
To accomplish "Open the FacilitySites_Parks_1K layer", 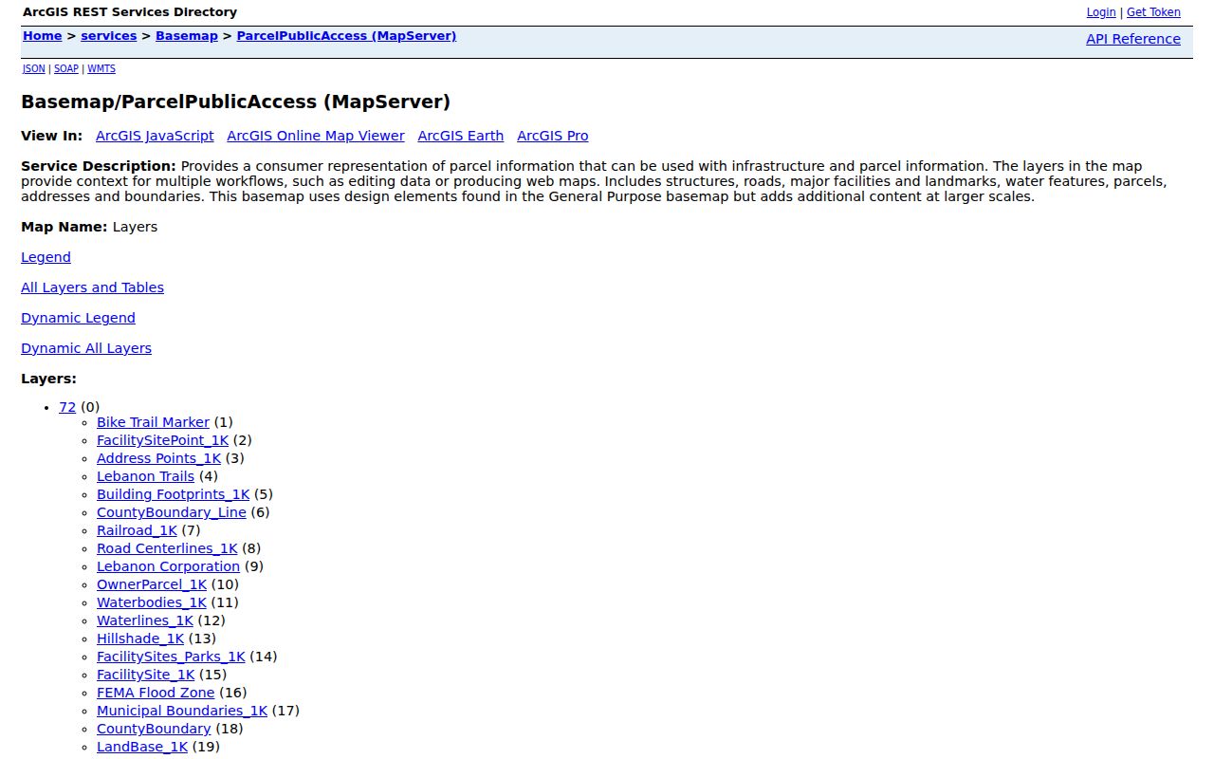I will tap(171, 657).
